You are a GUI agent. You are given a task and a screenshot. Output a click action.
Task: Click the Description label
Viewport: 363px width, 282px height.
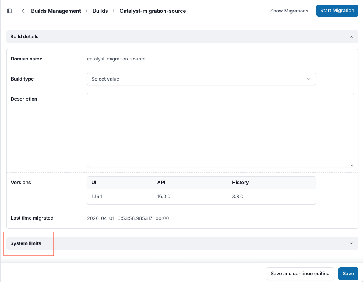coord(24,99)
